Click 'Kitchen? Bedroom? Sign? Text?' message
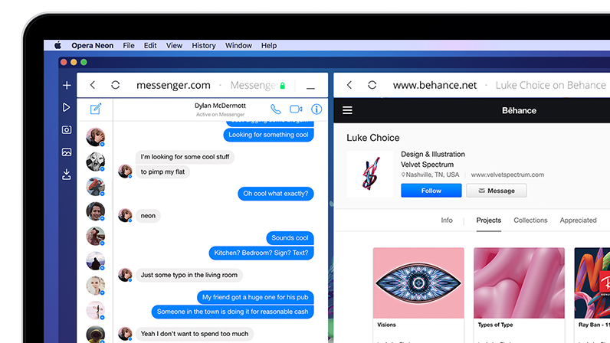The width and height of the screenshot is (610, 343). 261,253
